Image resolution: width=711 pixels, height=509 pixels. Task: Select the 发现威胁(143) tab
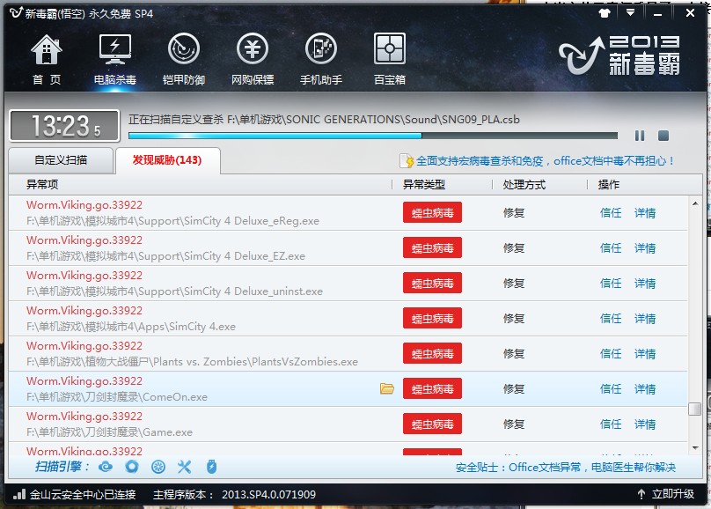pyautogui.click(x=168, y=160)
